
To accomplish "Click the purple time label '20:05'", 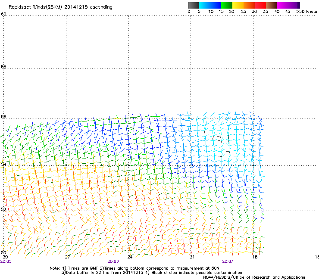I will [x=6, y=261].
